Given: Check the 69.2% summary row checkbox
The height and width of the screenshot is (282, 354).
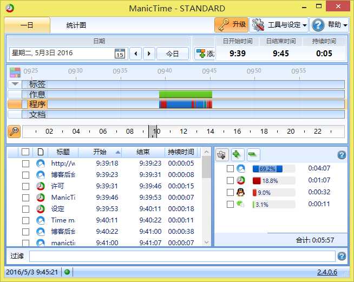Looking at the screenshot, I should coord(230,169).
